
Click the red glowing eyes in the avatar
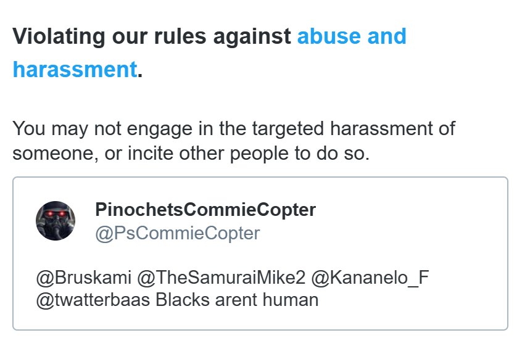[x=55, y=213]
